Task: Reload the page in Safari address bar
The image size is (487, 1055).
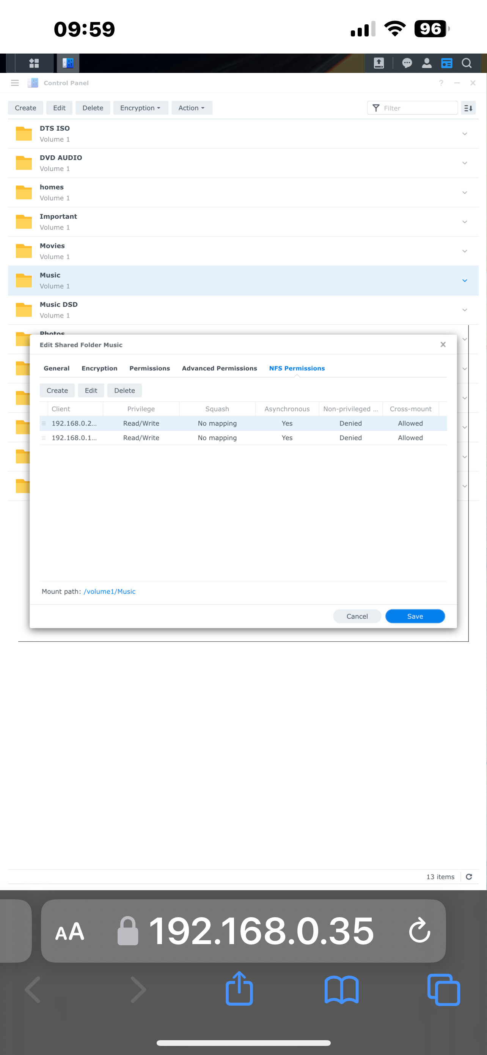Action: (419, 930)
